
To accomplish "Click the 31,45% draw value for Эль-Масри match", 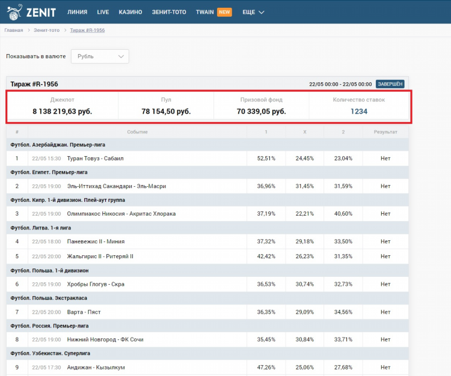I will point(305,186).
